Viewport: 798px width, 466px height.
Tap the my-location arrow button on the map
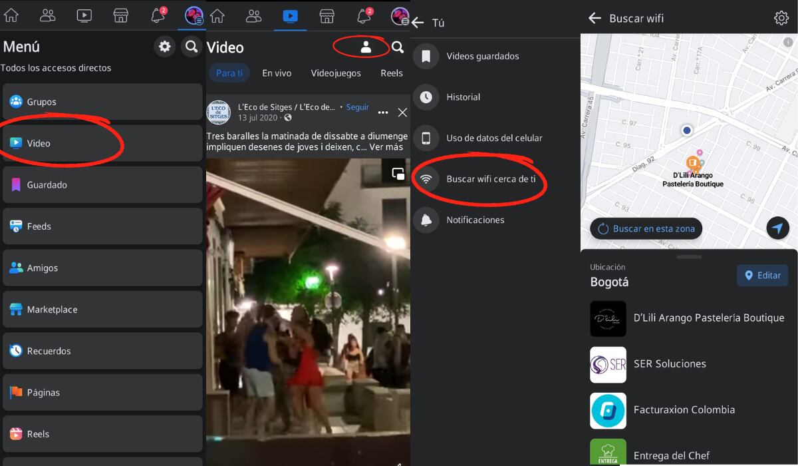pyautogui.click(x=777, y=228)
